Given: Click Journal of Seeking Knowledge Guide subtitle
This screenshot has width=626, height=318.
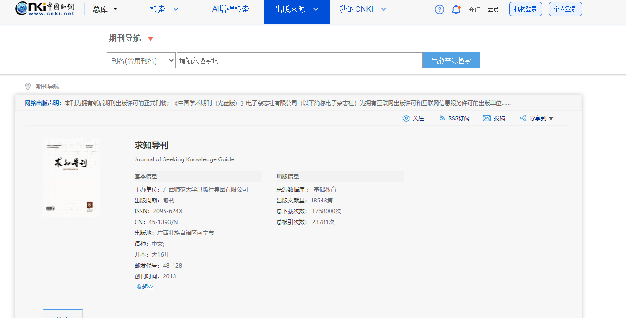Looking at the screenshot, I should click(184, 159).
